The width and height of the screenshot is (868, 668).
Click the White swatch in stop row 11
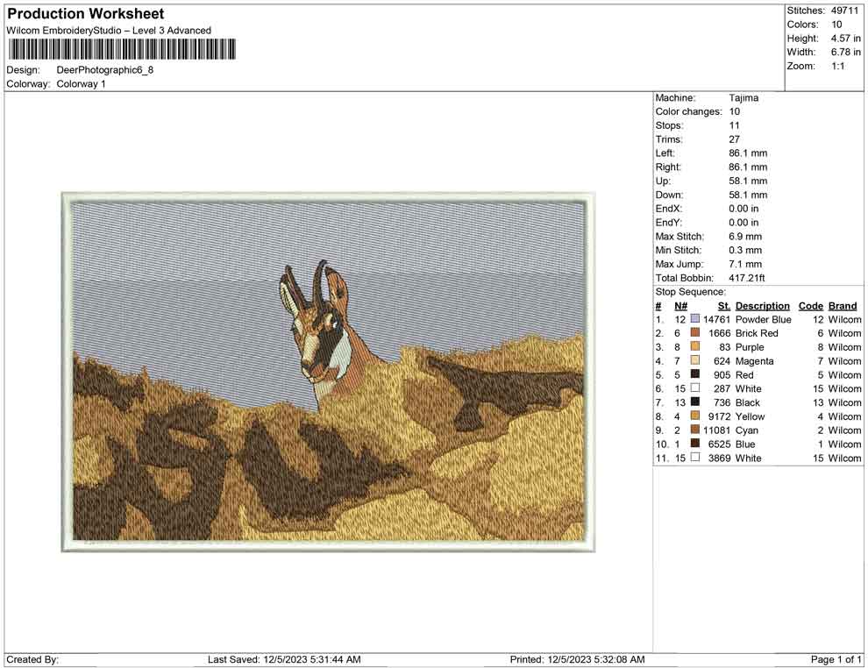[694, 457]
